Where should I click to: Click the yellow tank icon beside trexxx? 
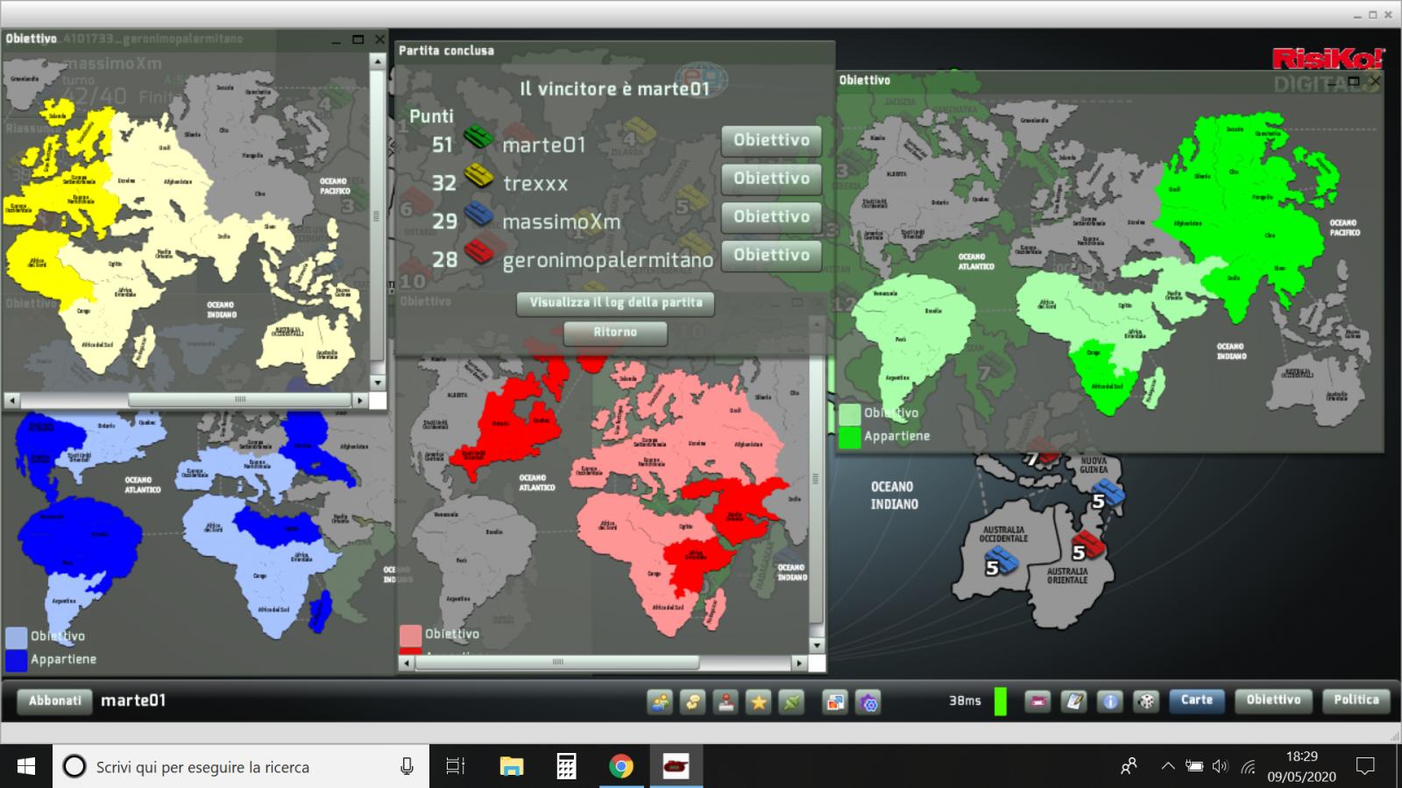[478, 176]
